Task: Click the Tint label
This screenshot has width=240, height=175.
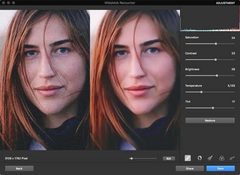Action: tap(188, 102)
